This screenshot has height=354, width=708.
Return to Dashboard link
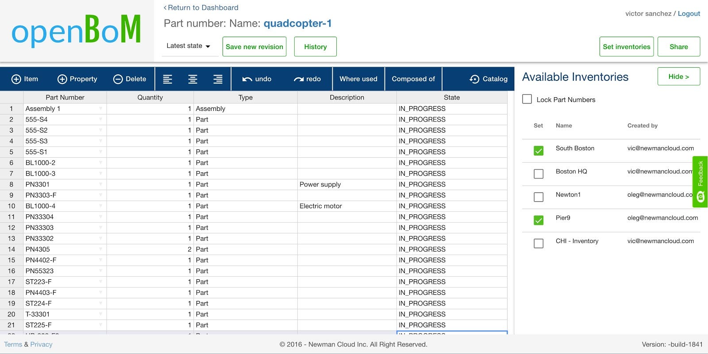tap(201, 8)
